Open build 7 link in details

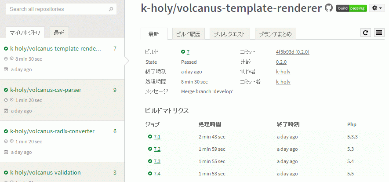[x=188, y=52]
